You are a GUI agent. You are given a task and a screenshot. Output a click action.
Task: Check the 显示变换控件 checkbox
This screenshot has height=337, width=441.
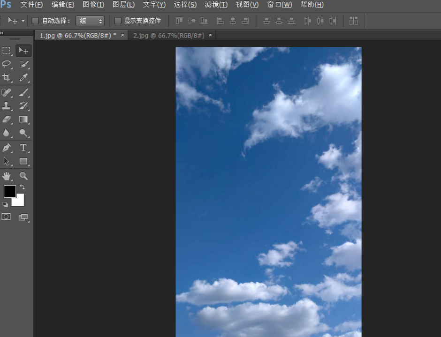pyautogui.click(x=118, y=21)
